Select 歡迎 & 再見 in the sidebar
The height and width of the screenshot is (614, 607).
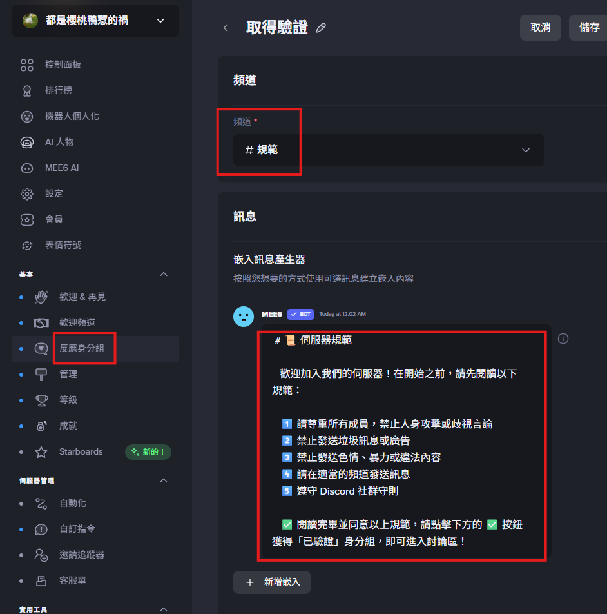pos(82,297)
